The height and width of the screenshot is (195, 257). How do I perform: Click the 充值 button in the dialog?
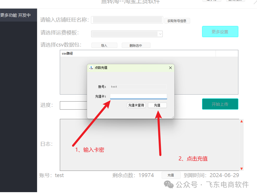pyautogui.click(x=157, y=105)
